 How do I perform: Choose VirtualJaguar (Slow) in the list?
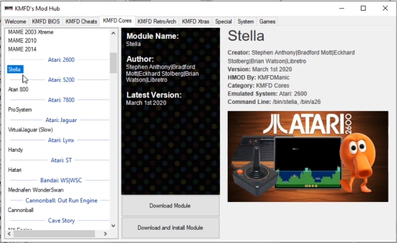pos(30,129)
